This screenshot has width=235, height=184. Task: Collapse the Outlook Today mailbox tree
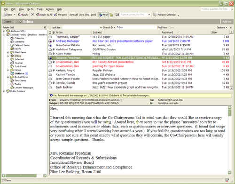(4, 35)
